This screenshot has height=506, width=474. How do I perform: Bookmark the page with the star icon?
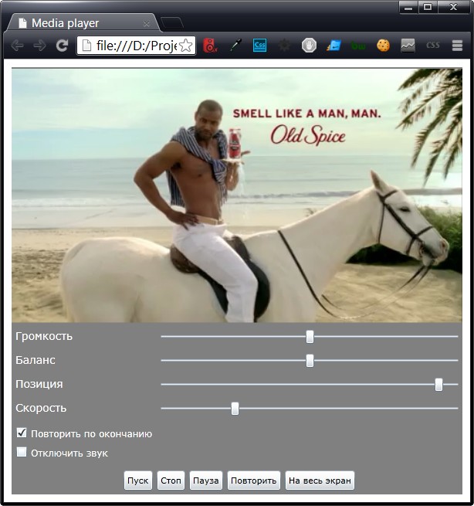pos(186,46)
